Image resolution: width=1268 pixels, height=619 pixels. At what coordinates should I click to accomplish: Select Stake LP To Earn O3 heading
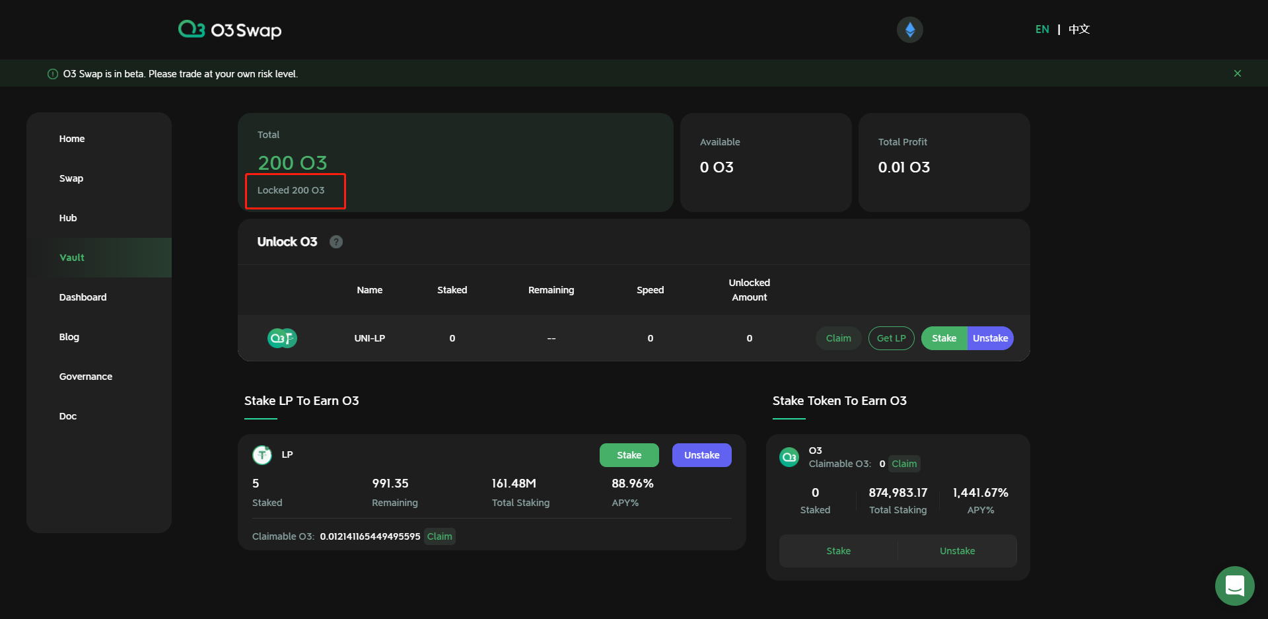pos(302,401)
